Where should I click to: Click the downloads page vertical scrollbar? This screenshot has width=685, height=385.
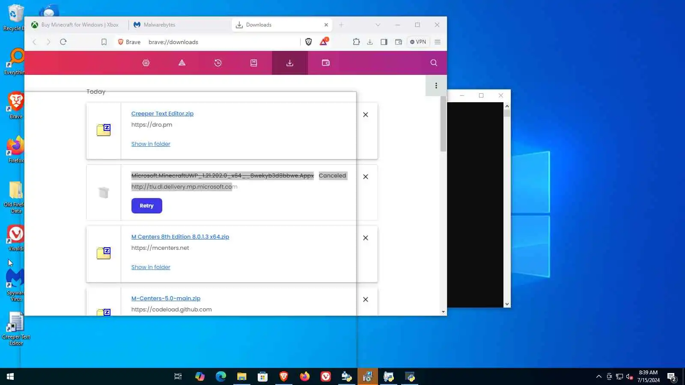pos(443,124)
